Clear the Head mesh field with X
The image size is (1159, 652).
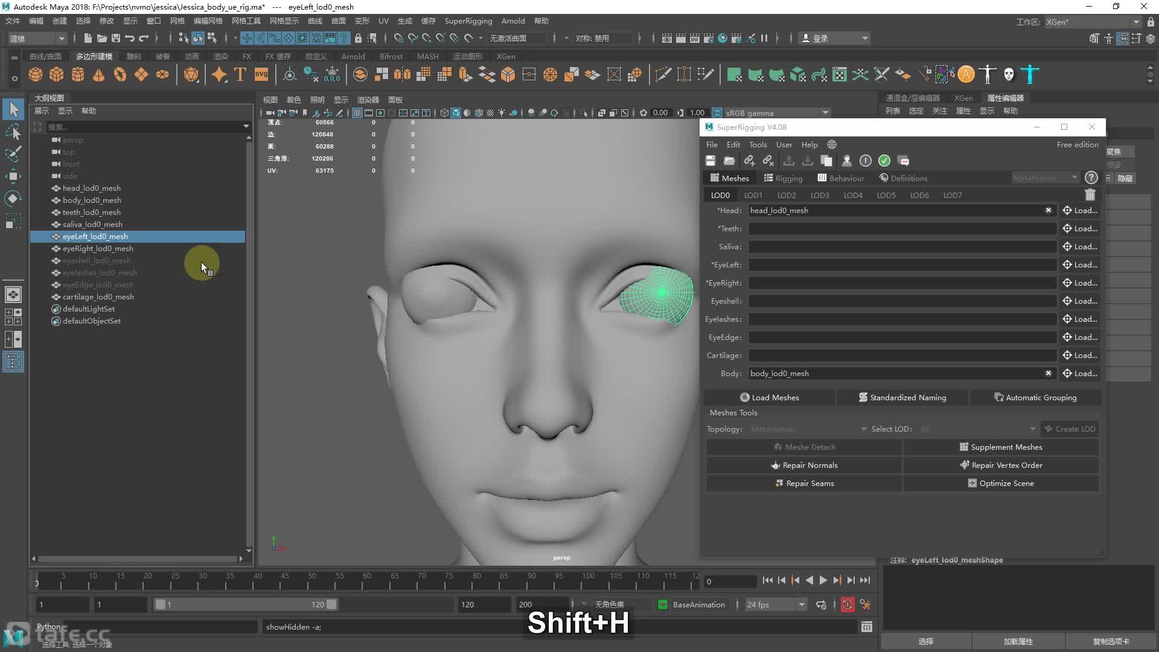[x=1049, y=210]
